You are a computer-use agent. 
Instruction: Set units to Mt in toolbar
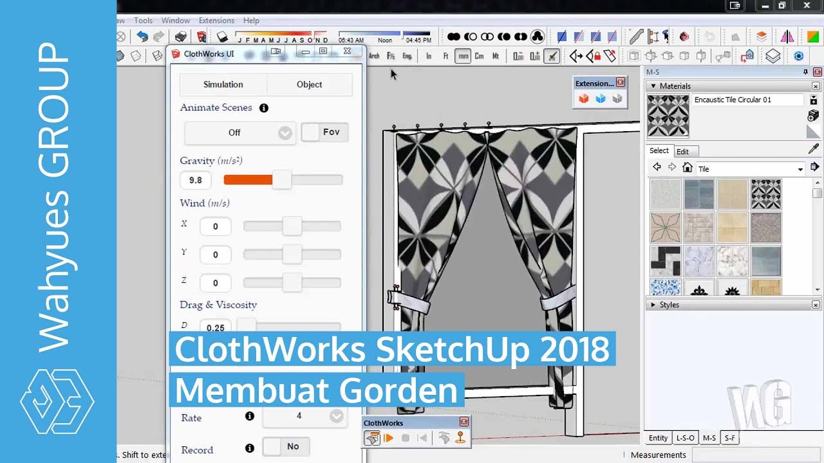tap(496, 56)
